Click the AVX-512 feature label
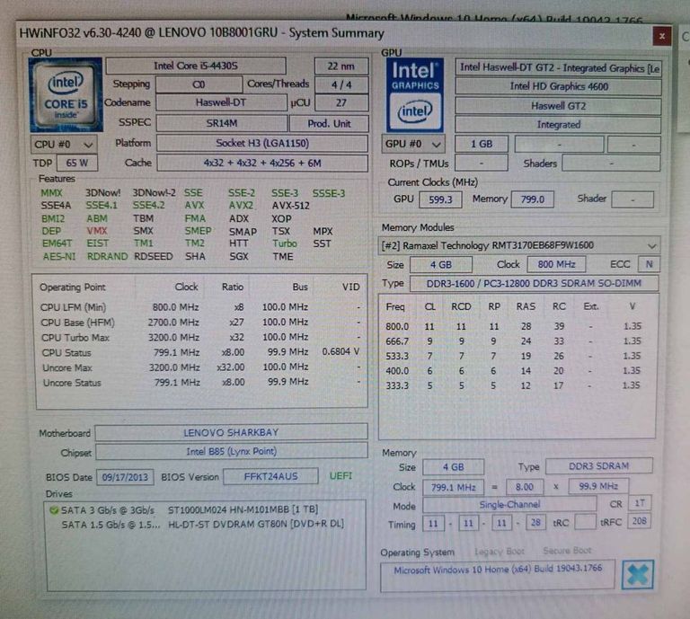The width and height of the screenshot is (690, 619). pos(290,206)
